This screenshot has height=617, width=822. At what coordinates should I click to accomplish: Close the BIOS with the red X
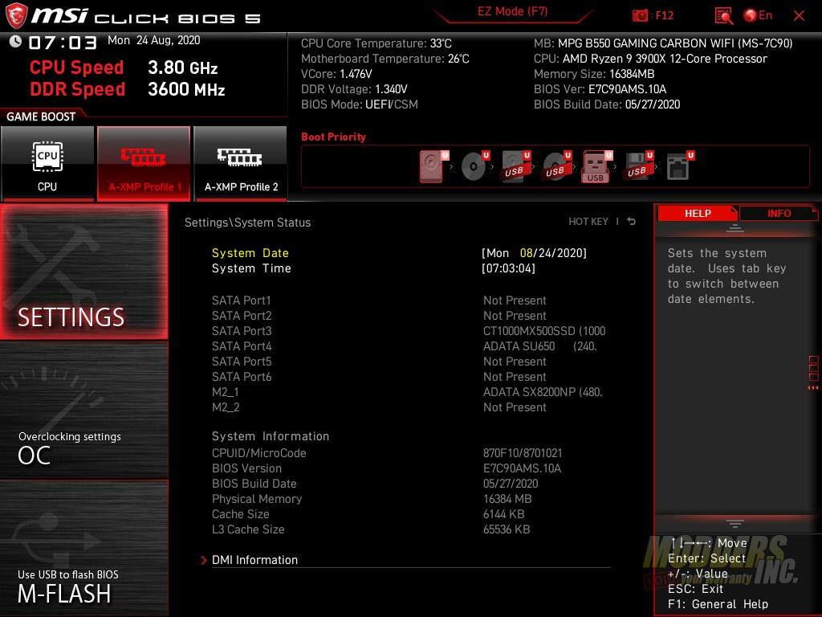pyautogui.click(x=799, y=16)
